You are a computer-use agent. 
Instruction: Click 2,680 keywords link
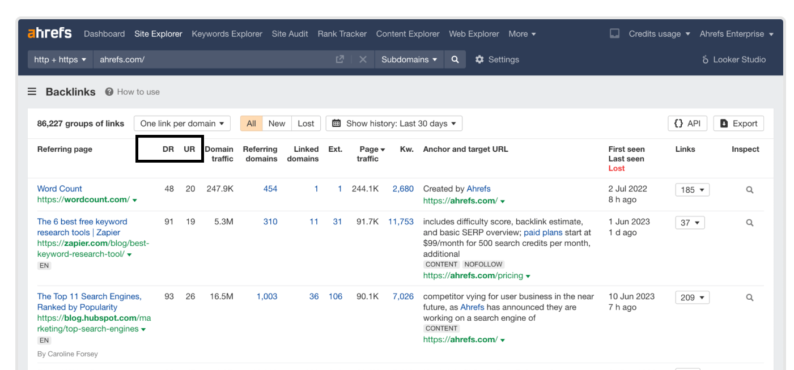(x=403, y=189)
